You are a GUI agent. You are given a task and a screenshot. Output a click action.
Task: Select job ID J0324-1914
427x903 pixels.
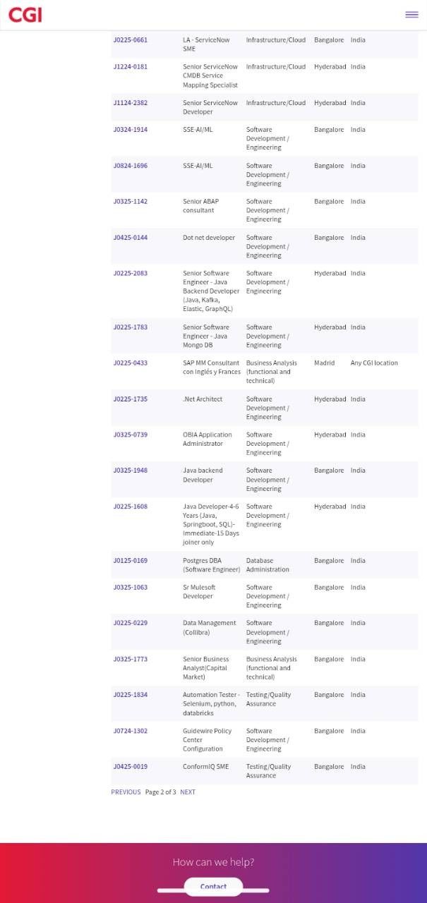tap(131, 130)
